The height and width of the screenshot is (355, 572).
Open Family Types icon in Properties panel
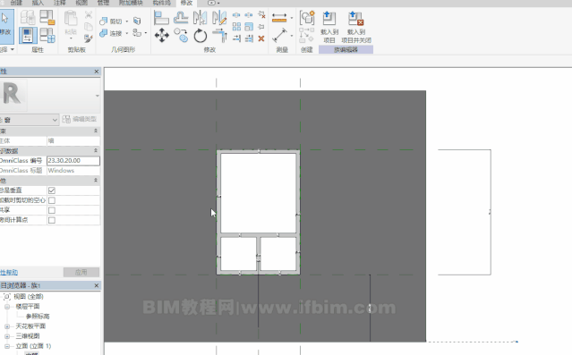(47, 36)
